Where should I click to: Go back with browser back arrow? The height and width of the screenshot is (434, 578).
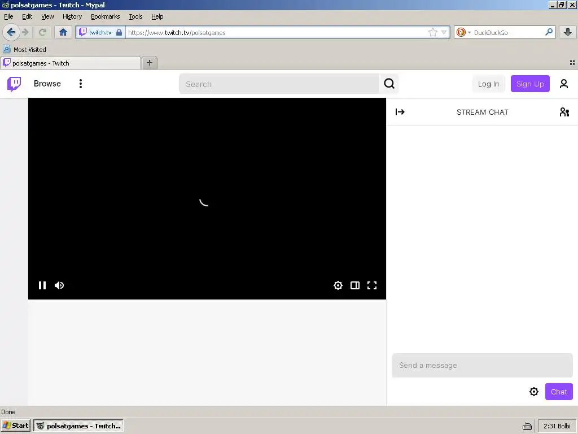[x=11, y=32]
